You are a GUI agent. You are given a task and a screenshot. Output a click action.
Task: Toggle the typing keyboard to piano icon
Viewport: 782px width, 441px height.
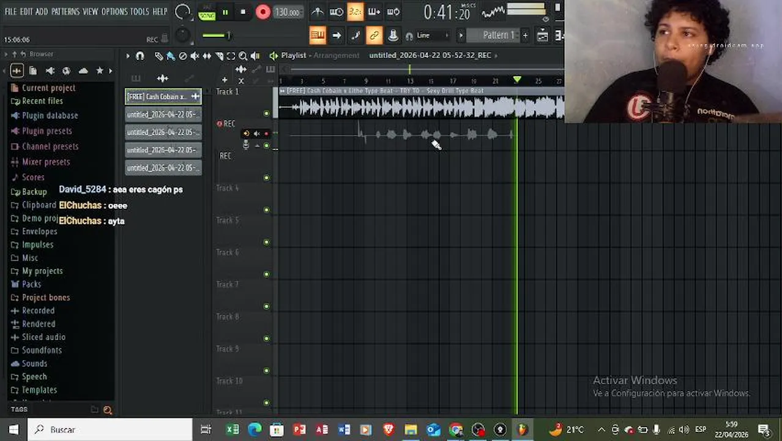318,36
